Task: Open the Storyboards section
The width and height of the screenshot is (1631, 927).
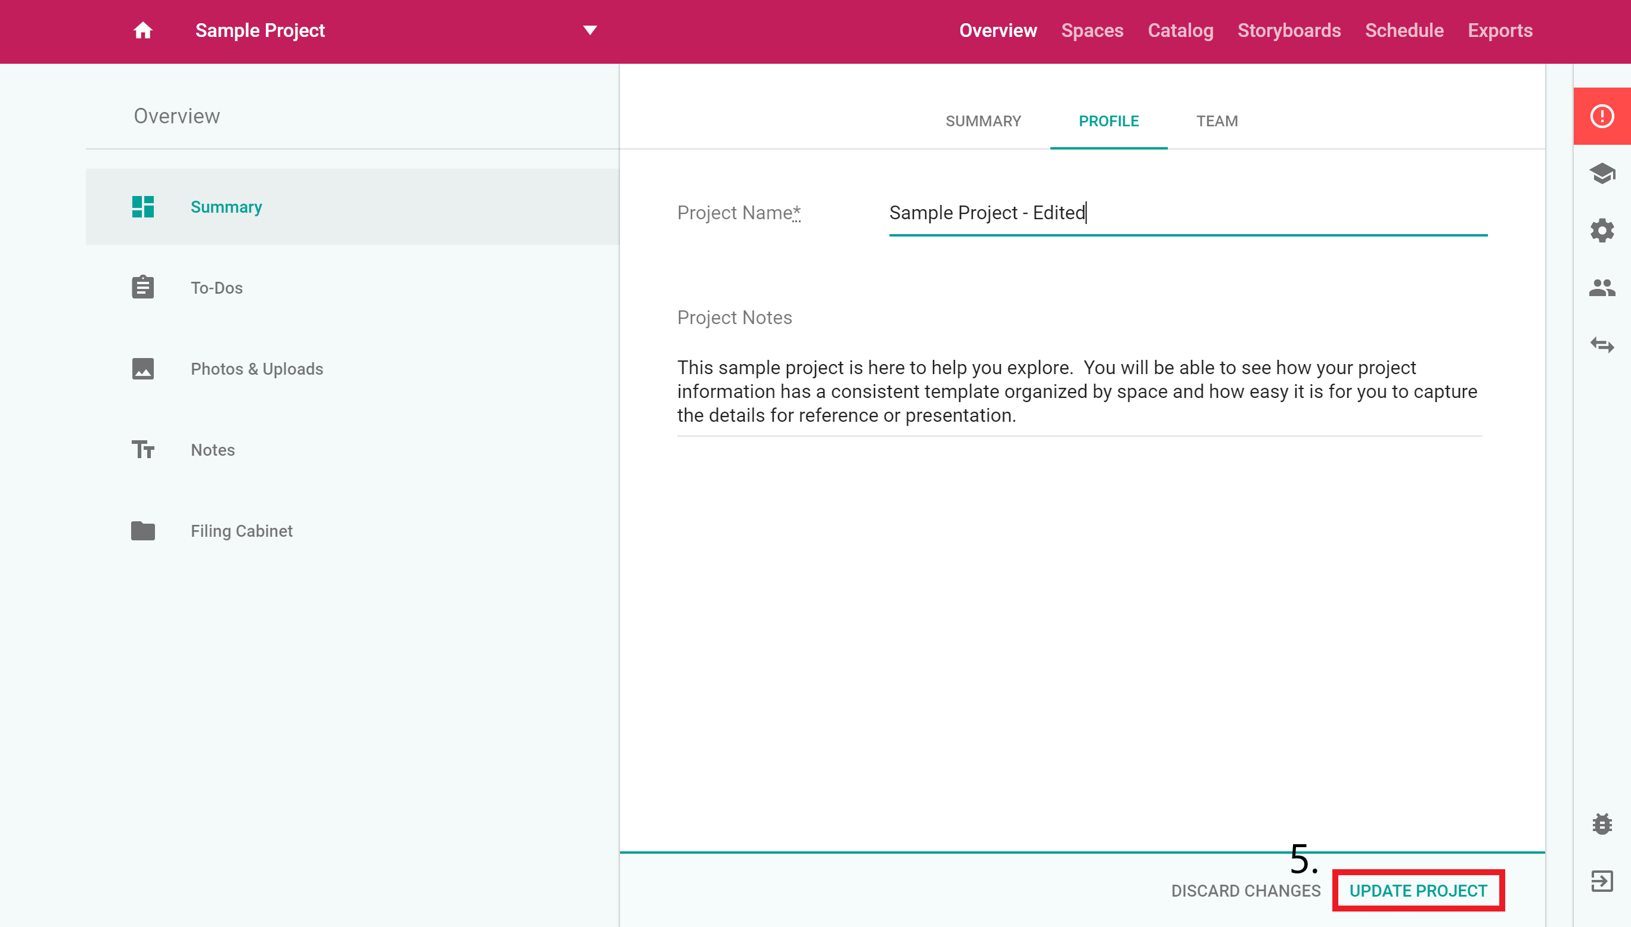Action: [x=1289, y=30]
